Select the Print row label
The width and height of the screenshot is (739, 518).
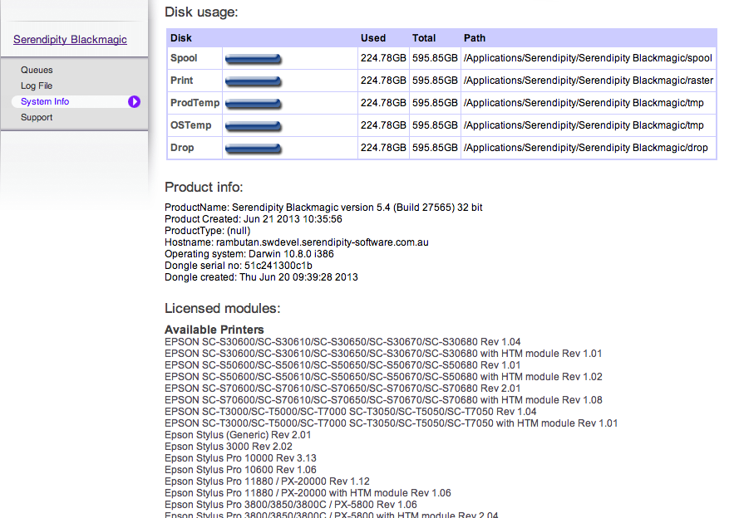tap(181, 81)
